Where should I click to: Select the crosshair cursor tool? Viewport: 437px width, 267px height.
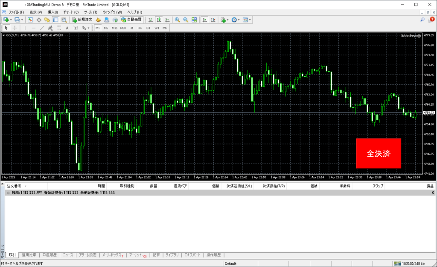click(x=15, y=28)
